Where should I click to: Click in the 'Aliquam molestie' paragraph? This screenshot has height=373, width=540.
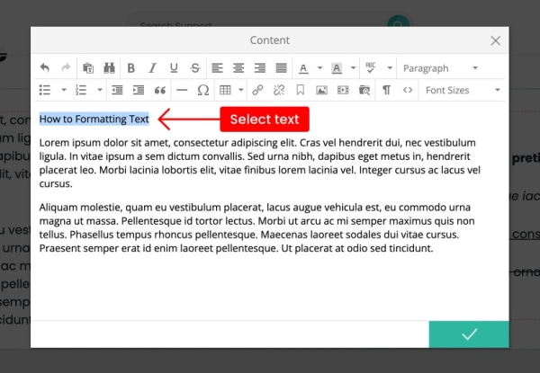(256, 227)
